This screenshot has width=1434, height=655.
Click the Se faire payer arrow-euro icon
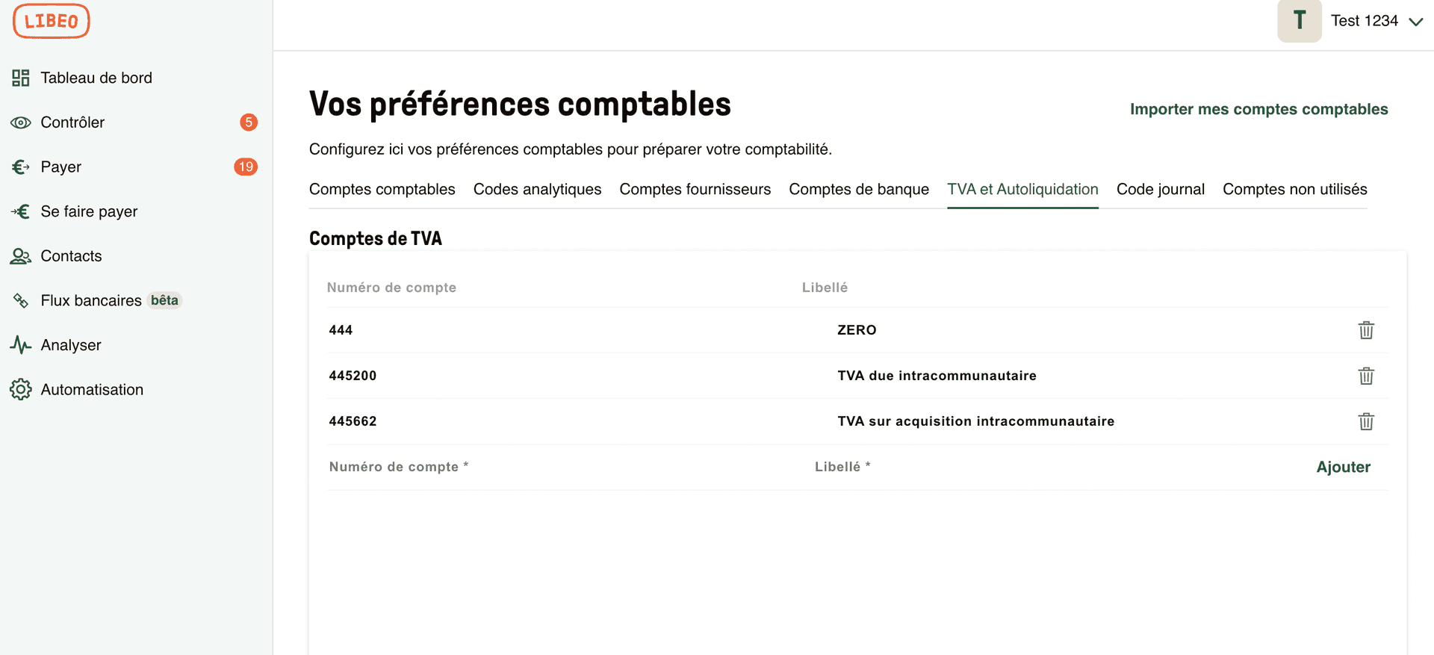coord(21,211)
